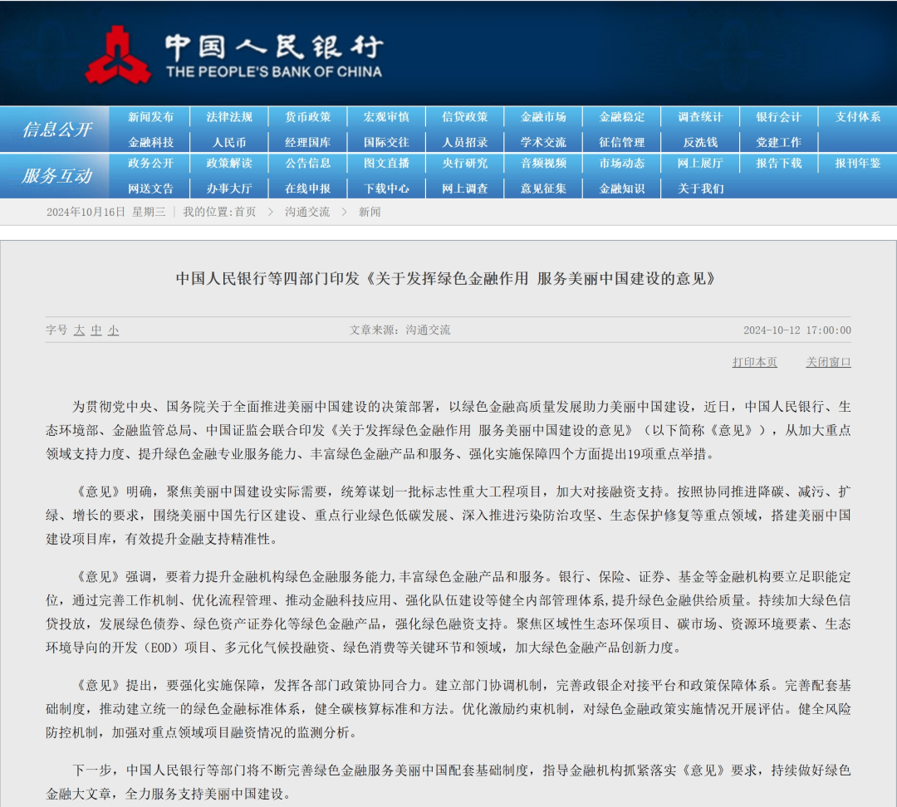This screenshot has width=897, height=807.
Task: Open 支付体系 navigation link
Action: 857,117
